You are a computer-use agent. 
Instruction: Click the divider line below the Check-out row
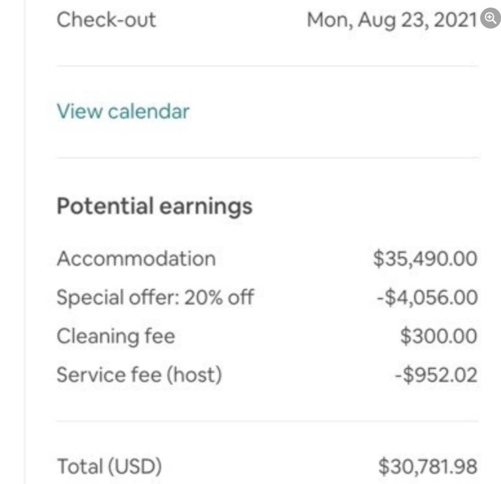(267, 66)
